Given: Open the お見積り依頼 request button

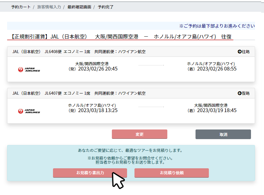Looking at the screenshot, I should coord(171,173).
